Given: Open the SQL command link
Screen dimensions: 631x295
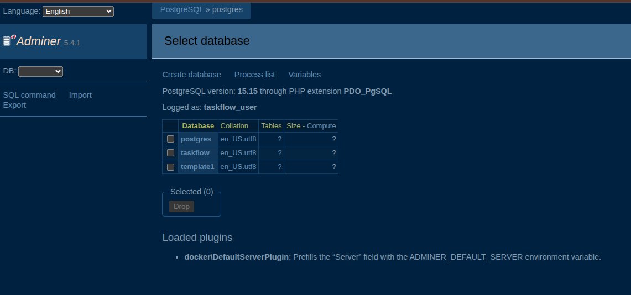Looking at the screenshot, I should (x=29, y=95).
